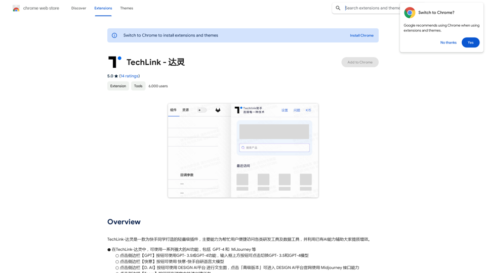Click the info icon in the blue banner
The width and height of the screenshot is (486, 273).
[114, 35]
